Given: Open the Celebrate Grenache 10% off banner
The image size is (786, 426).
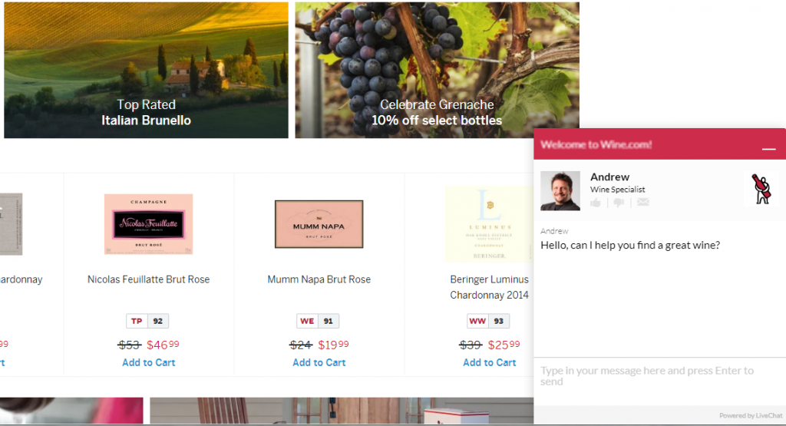Looking at the screenshot, I should point(437,70).
